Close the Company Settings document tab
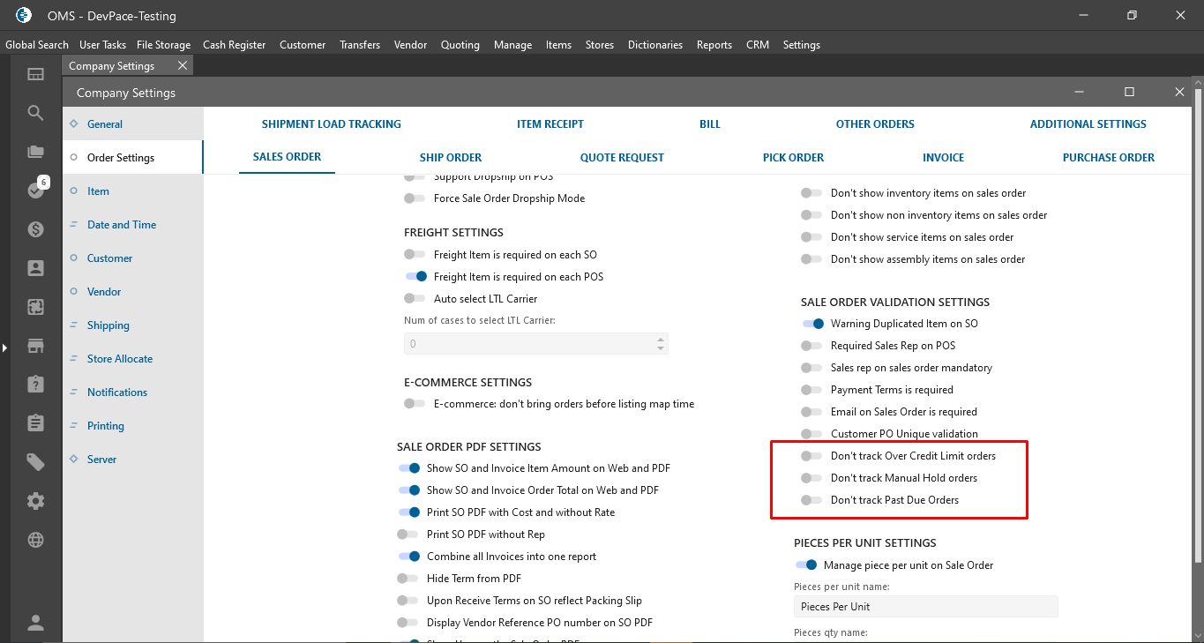Image resolution: width=1204 pixels, height=643 pixels. point(183,66)
